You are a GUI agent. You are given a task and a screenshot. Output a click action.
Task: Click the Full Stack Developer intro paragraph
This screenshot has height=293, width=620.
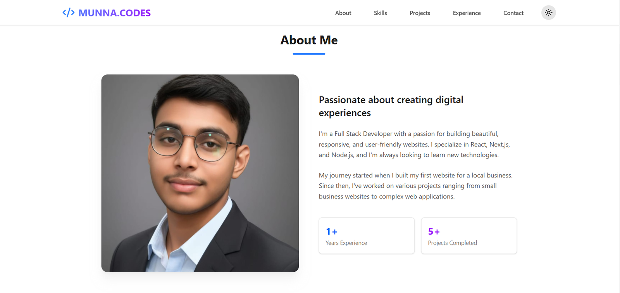[414, 144]
